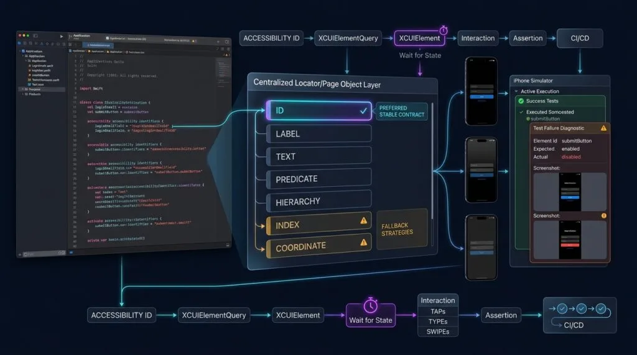The image size is (637, 355).
Task: Click the top-row Interaction box
Action: [478, 38]
